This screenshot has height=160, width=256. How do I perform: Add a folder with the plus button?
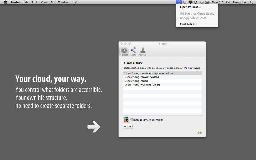point(125,126)
